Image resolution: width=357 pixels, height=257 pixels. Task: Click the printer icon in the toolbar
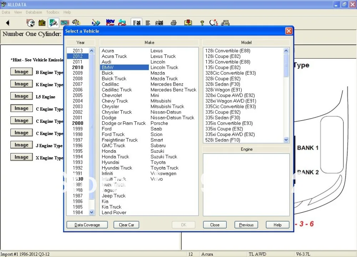(x=174, y=23)
